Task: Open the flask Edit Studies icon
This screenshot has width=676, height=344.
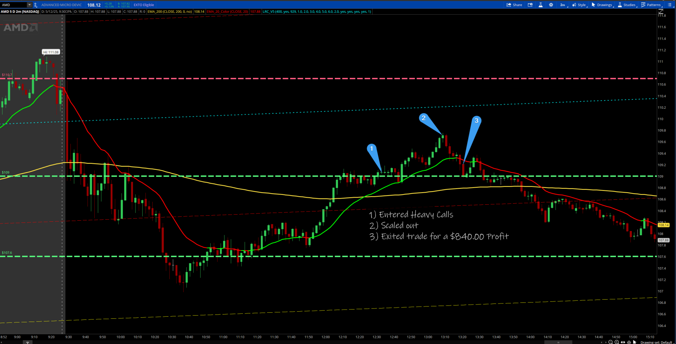Action: tap(540, 5)
